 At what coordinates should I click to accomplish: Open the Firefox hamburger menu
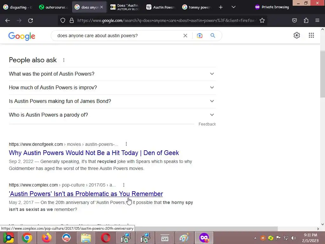coord(317,20)
